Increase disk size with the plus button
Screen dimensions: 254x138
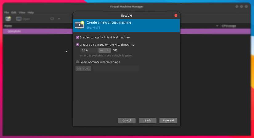(x=108, y=50)
